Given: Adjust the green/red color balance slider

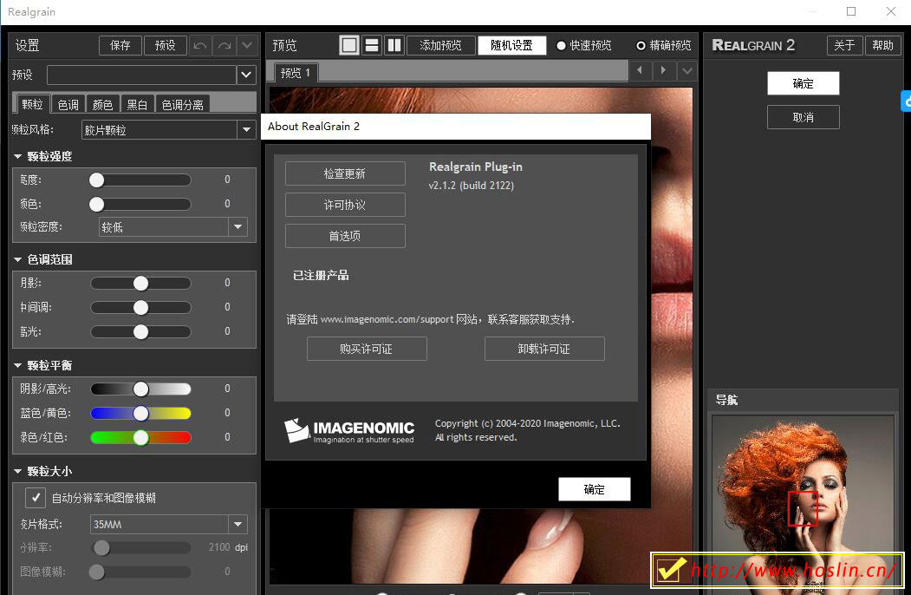Looking at the screenshot, I should point(140,438).
